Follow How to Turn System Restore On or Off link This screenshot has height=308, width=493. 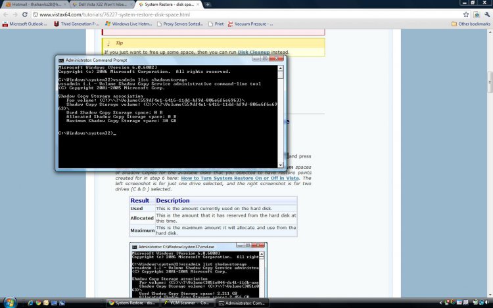240,178
